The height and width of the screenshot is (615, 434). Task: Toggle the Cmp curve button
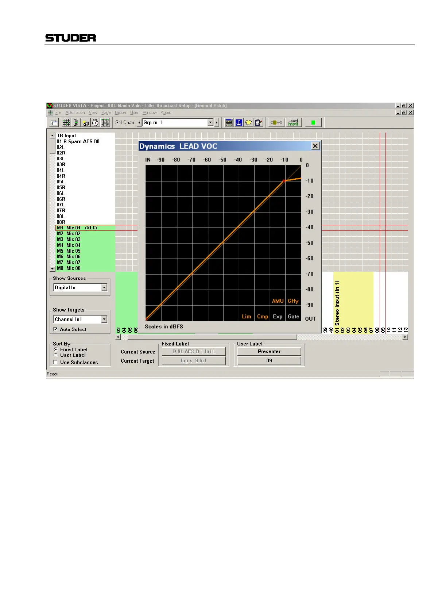(x=262, y=317)
